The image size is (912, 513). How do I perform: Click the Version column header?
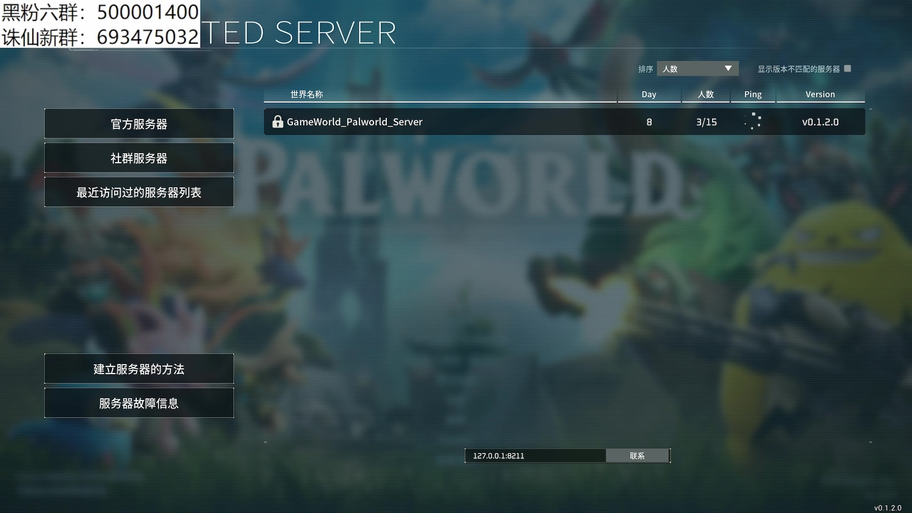pyautogui.click(x=820, y=95)
